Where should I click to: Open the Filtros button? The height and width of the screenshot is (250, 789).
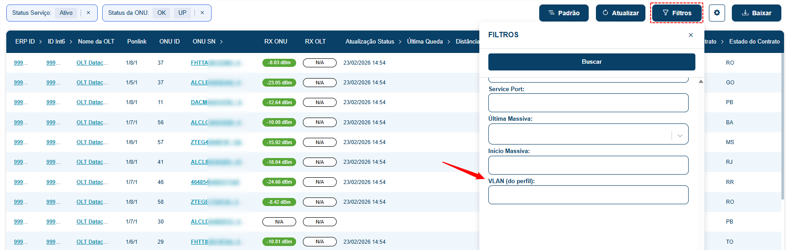pos(676,13)
